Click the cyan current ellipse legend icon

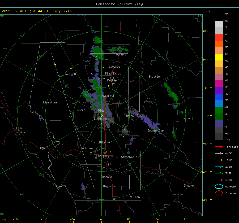click(219, 186)
